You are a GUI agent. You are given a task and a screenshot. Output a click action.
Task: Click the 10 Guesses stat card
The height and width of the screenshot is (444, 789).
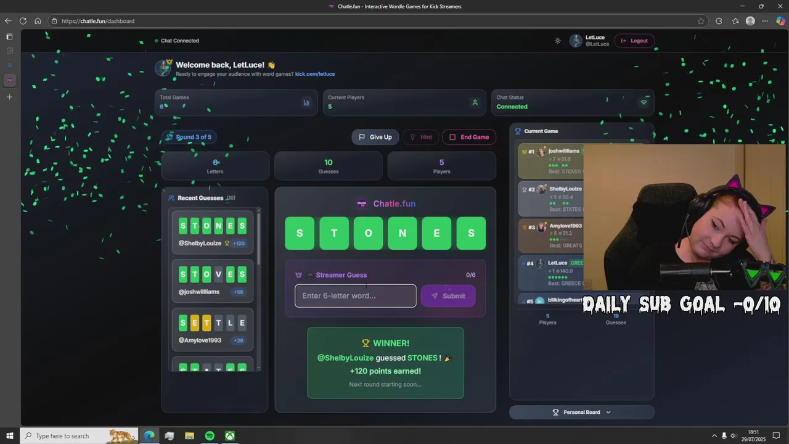pyautogui.click(x=329, y=166)
